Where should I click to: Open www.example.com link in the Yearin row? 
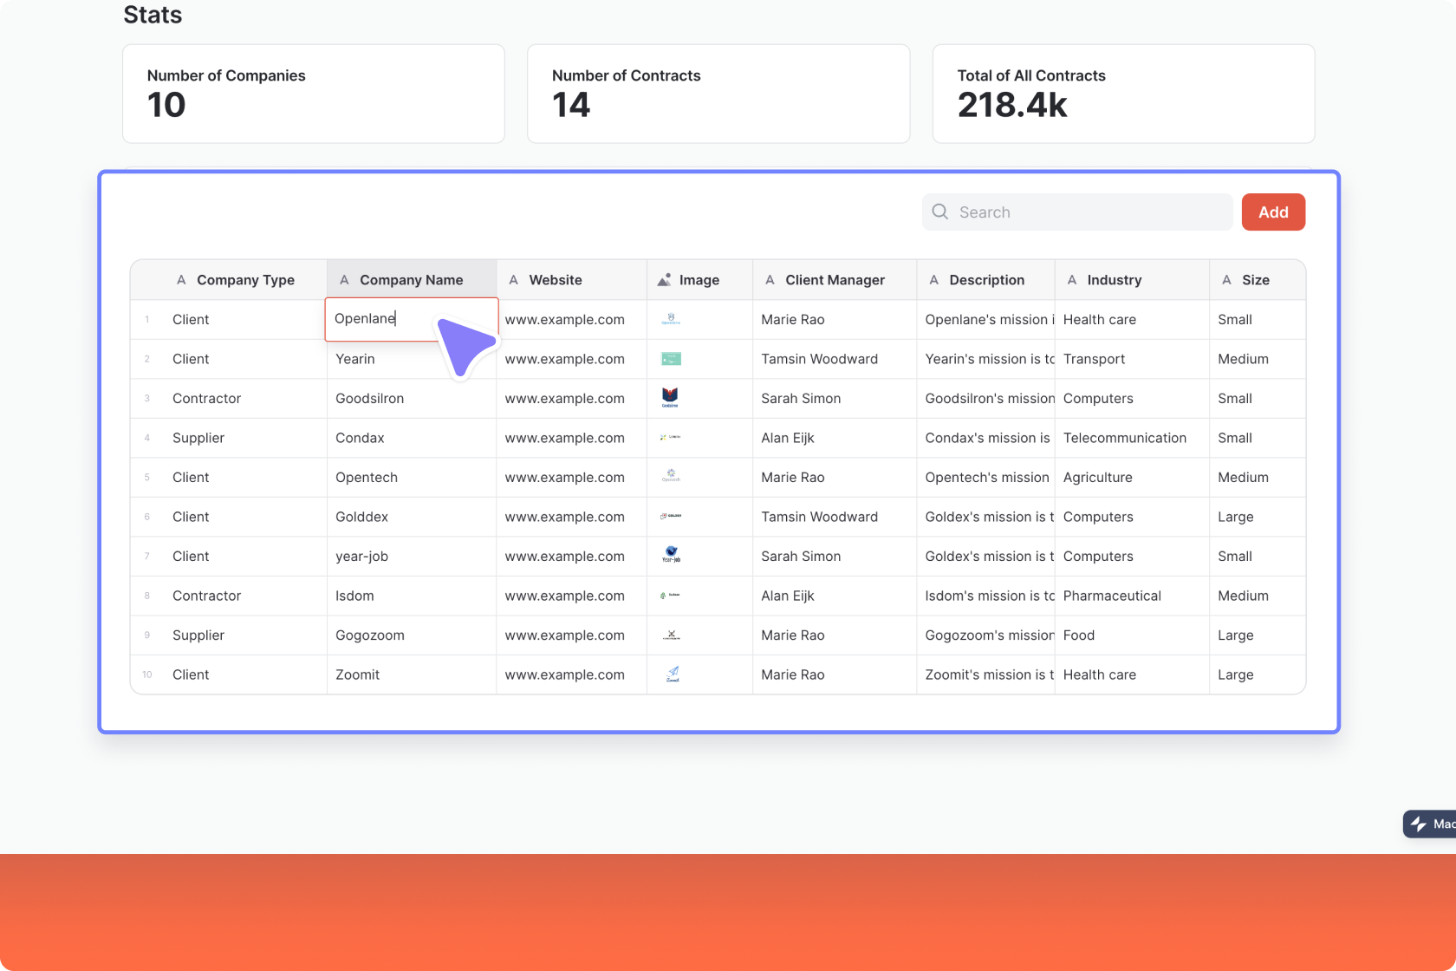point(564,358)
